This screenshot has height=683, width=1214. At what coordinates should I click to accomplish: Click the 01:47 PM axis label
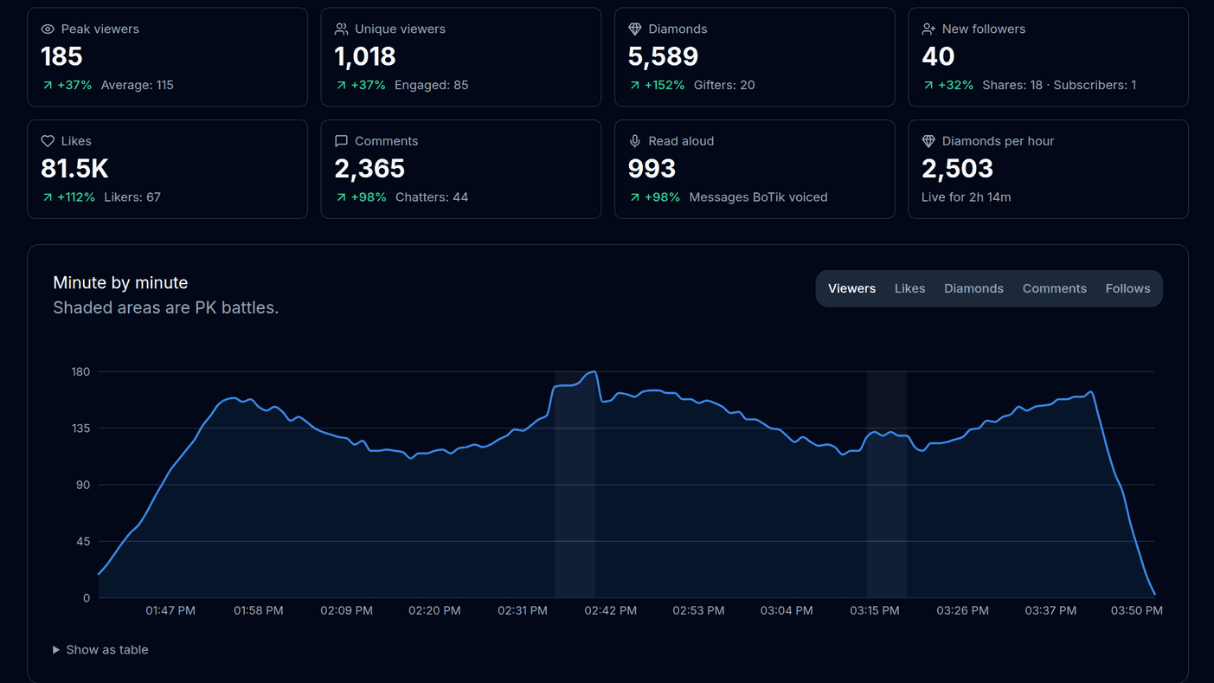click(x=170, y=611)
